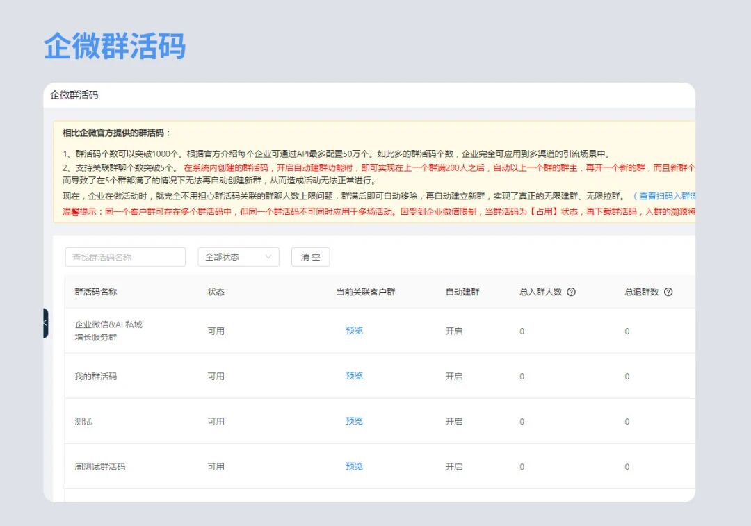The width and height of the screenshot is (751, 526).
Task: Open 预览 for 周测试群活码 row
Action: pyautogui.click(x=354, y=466)
